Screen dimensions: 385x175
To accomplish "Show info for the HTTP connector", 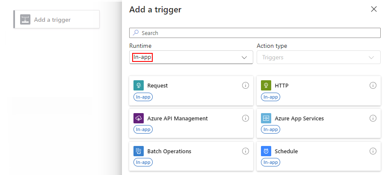I will (373, 85).
